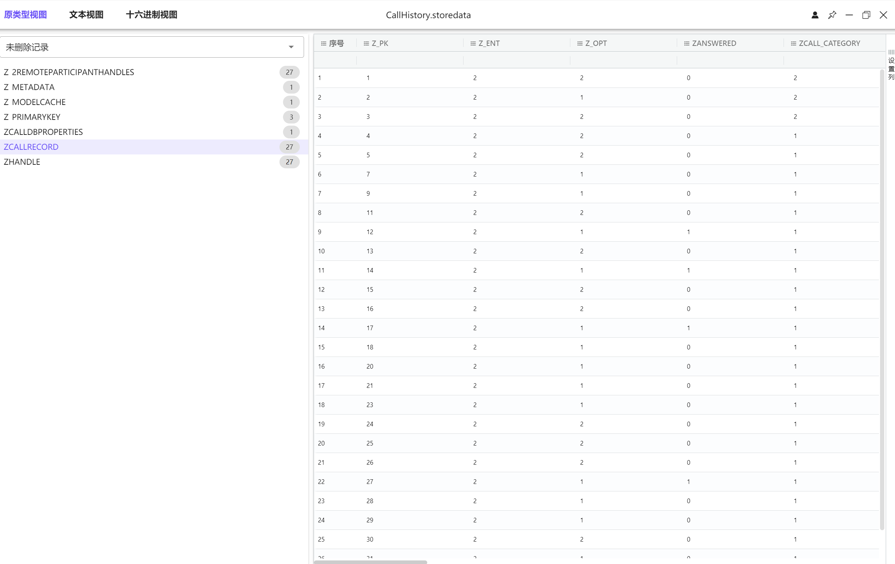Screen dimensions: 895x564
Task: Select the Z_2REMOTEPARTICIPANTHANDLES table
Action: coord(69,73)
